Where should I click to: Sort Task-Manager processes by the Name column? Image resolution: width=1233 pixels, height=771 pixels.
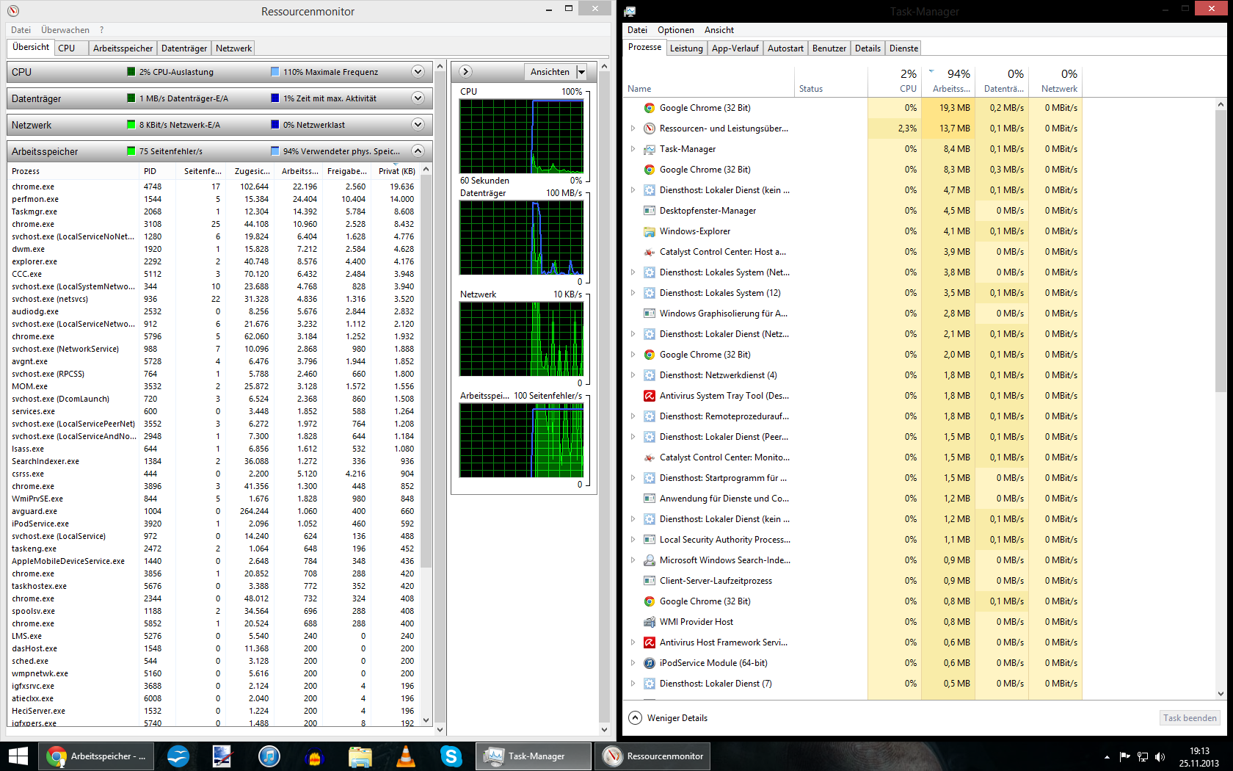tap(708, 81)
